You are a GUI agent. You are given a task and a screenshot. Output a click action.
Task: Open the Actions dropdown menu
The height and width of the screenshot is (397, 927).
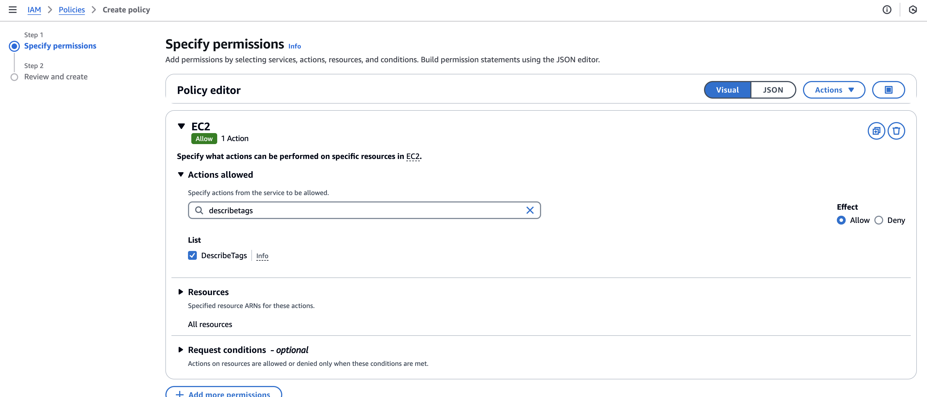coord(834,90)
